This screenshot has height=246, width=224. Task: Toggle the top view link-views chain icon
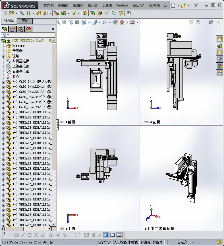62,229
